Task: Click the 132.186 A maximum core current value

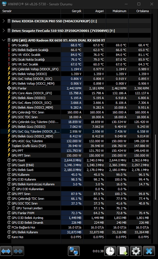Action: tap(119, 93)
